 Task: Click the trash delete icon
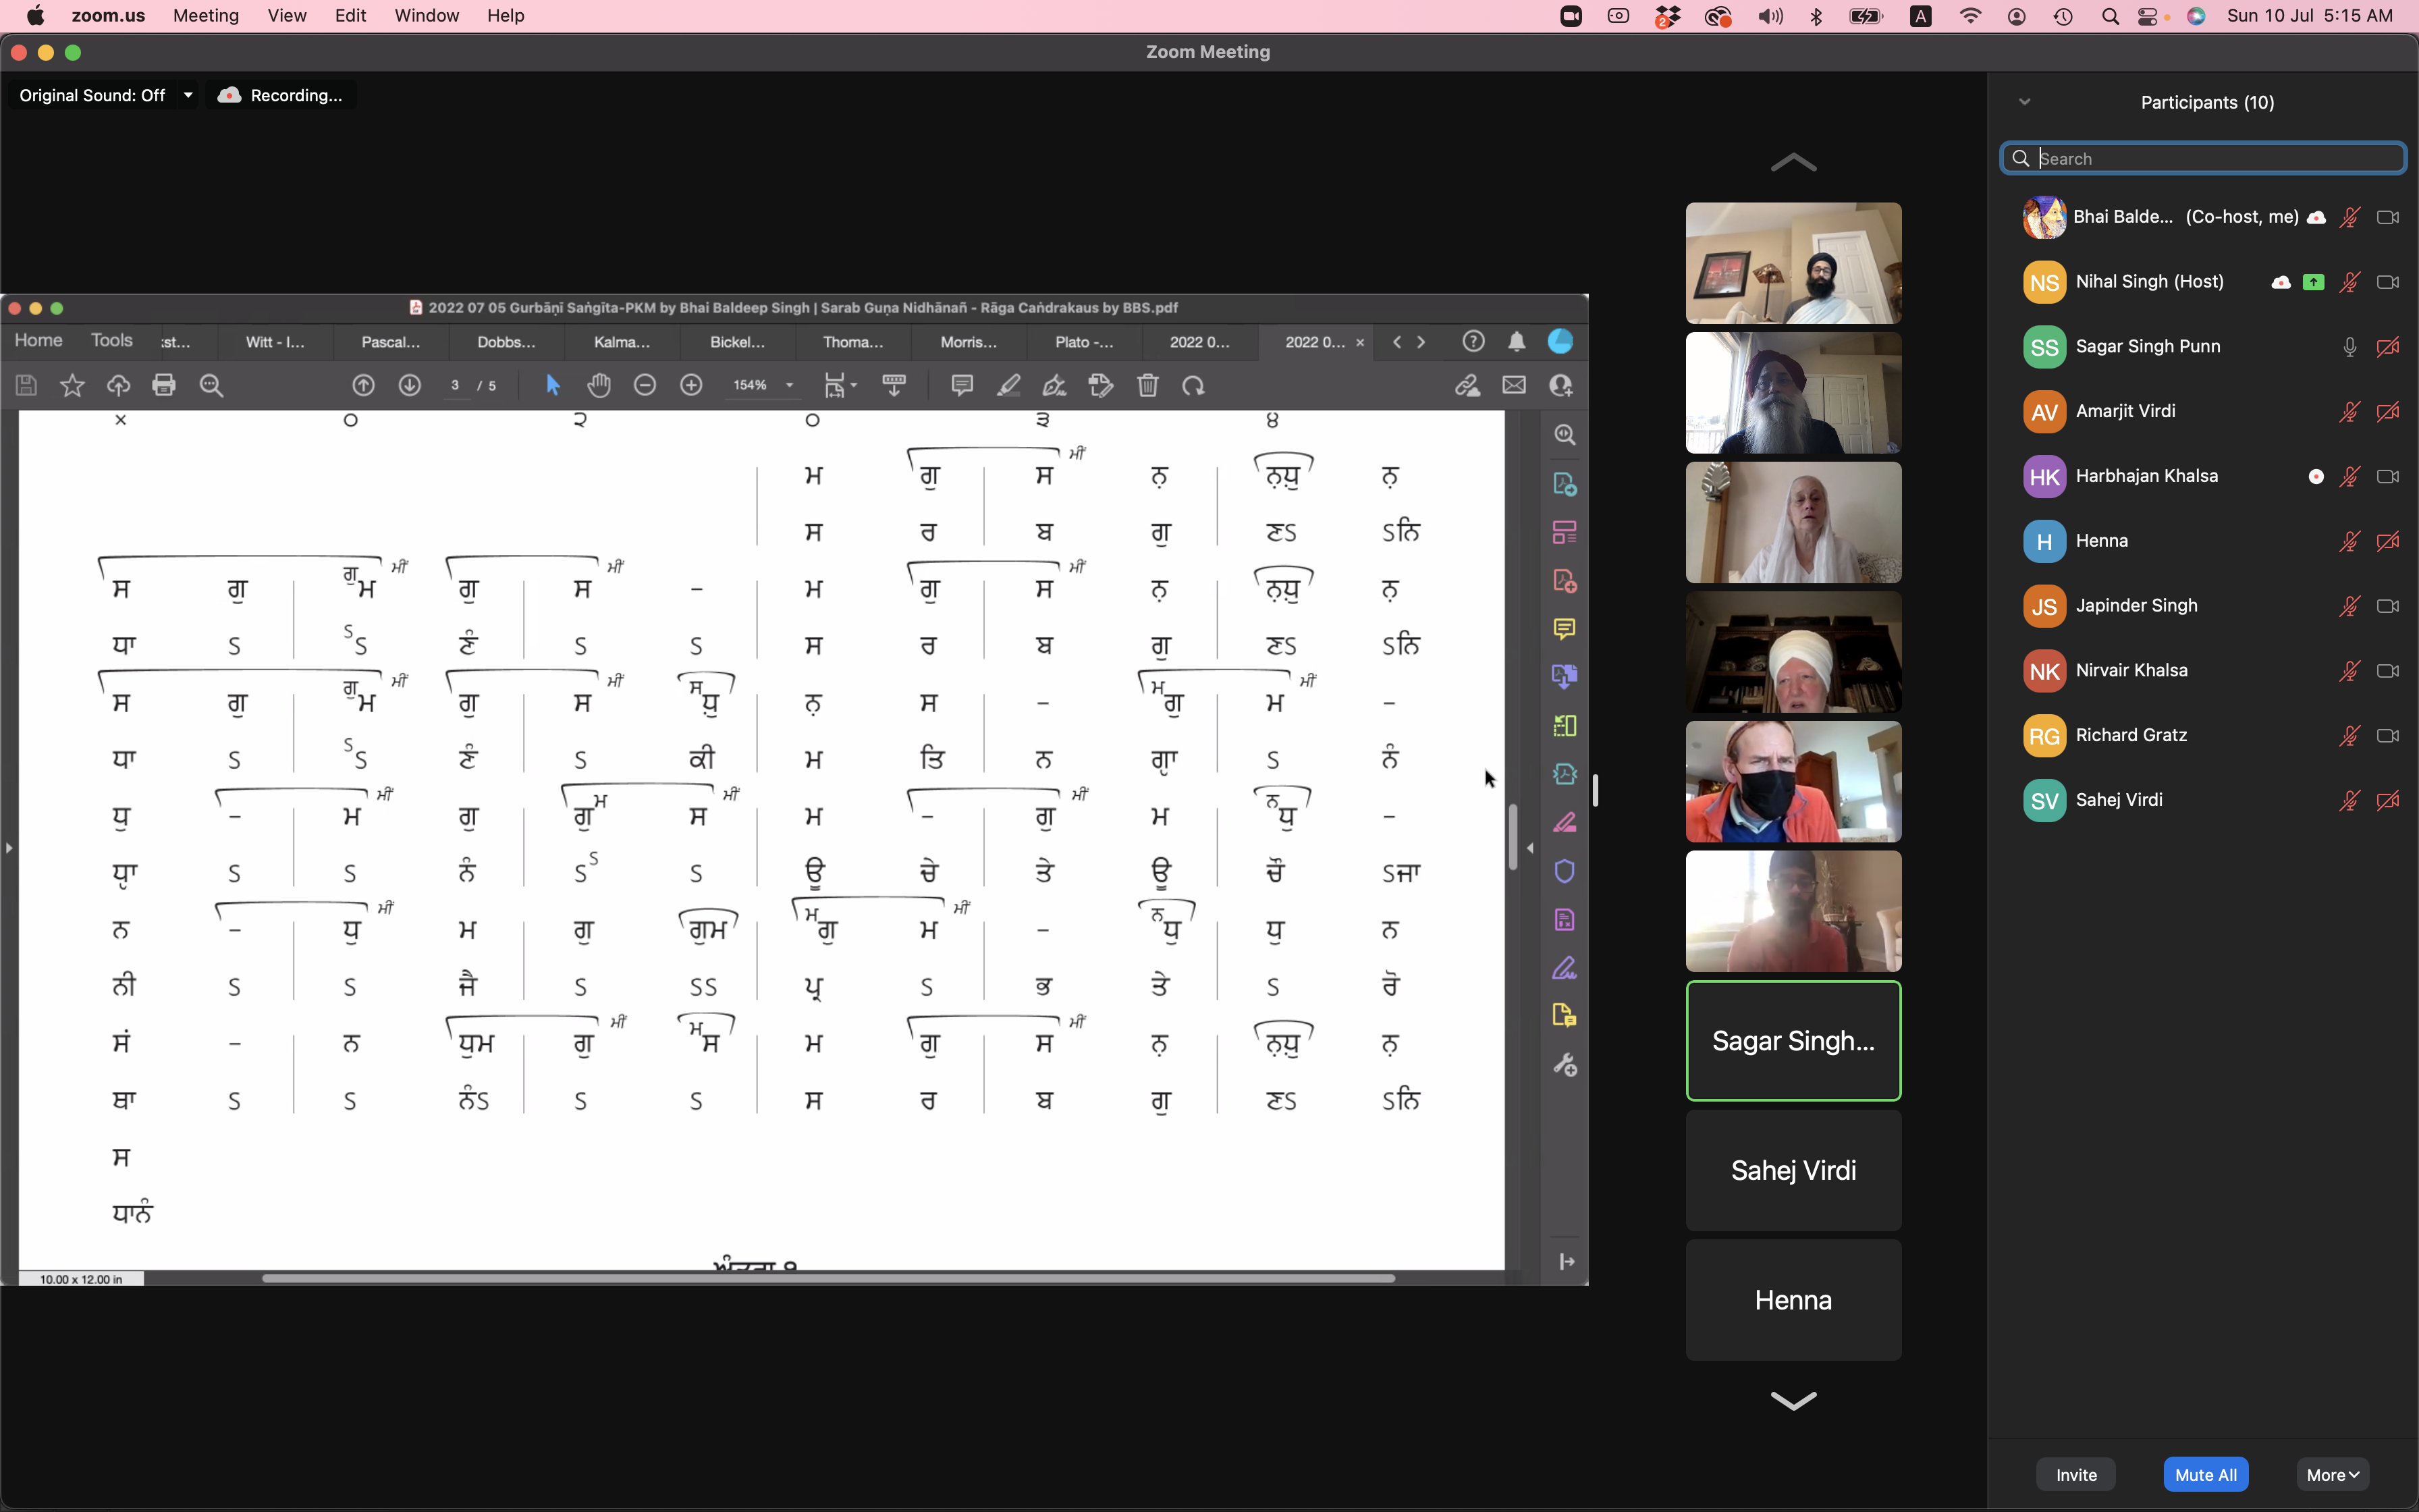pyautogui.click(x=1147, y=385)
